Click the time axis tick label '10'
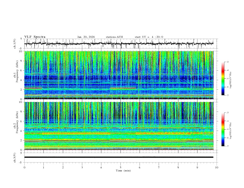244x188 pixels. [217, 167]
